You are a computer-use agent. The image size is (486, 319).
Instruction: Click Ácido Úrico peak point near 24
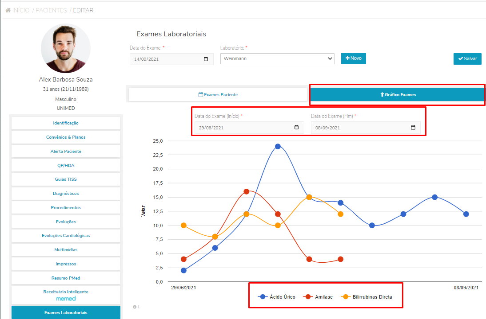pos(278,147)
